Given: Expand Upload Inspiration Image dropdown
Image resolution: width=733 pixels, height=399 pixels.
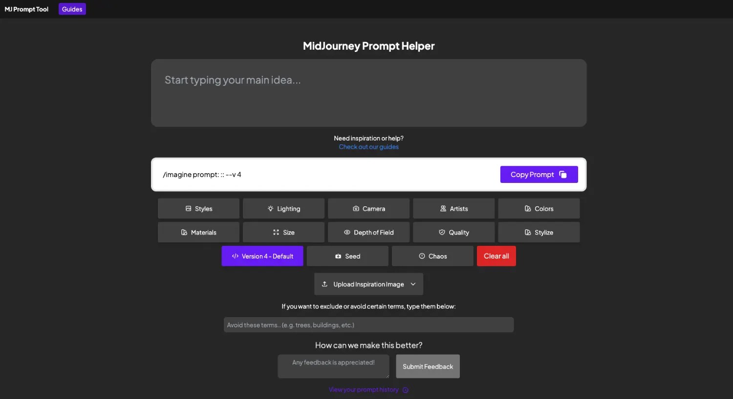Looking at the screenshot, I should (x=368, y=284).
